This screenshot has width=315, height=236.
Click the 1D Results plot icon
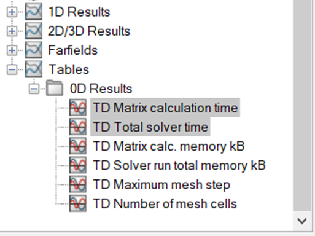(x=34, y=12)
